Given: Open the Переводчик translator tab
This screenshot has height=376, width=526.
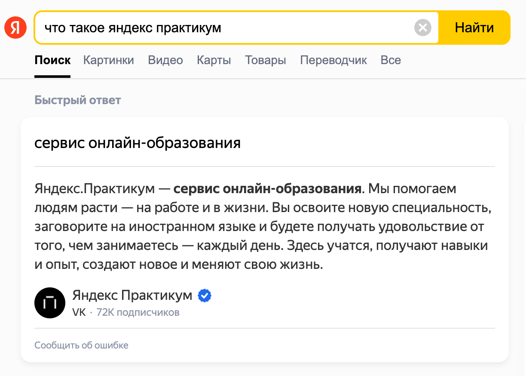Looking at the screenshot, I should (x=333, y=60).
